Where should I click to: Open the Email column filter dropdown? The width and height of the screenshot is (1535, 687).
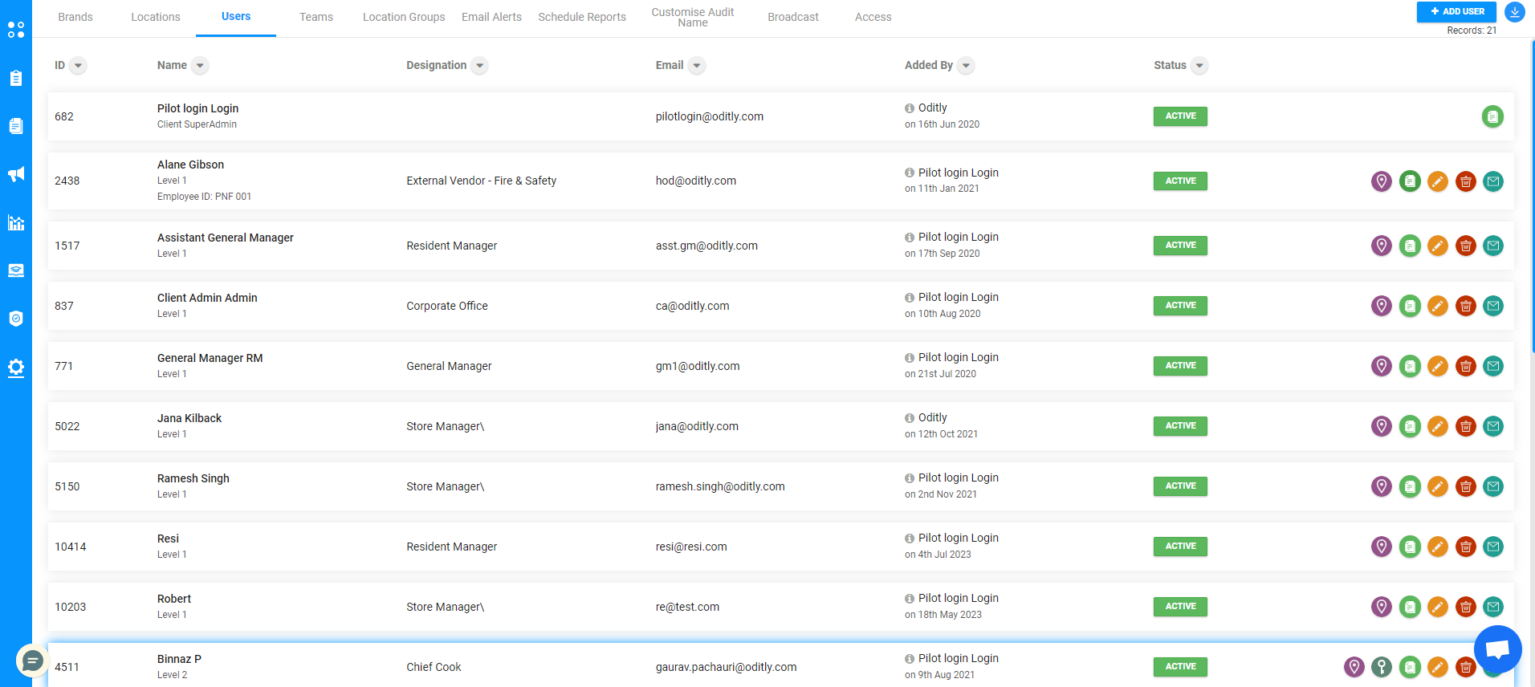[x=697, y=66]
